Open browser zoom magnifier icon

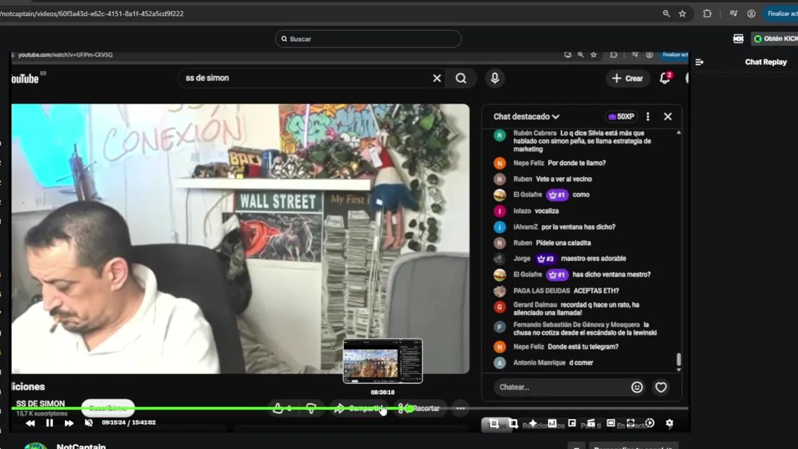point(666,13)
